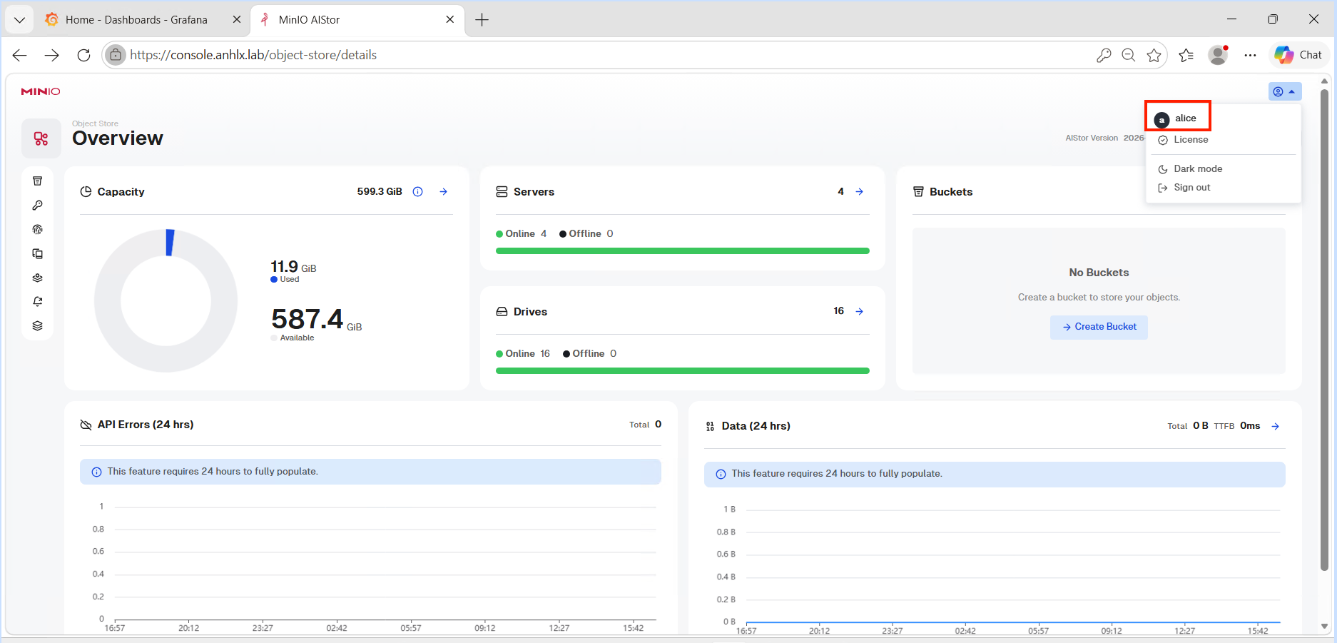The image size is (1337, 643).
Task: Open Drives details with its arrow
Action: 860,311
